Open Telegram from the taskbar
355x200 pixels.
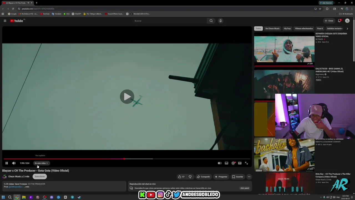pos(72,197)
